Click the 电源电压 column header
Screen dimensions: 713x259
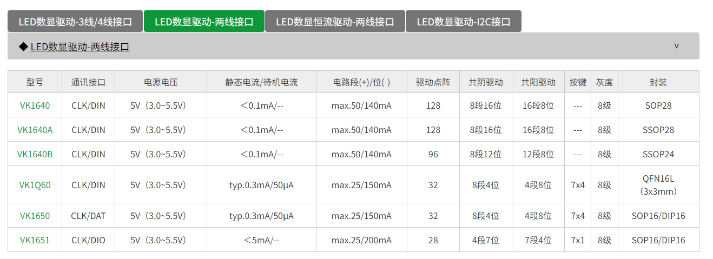pyautogui.click(x=161, y=82)
